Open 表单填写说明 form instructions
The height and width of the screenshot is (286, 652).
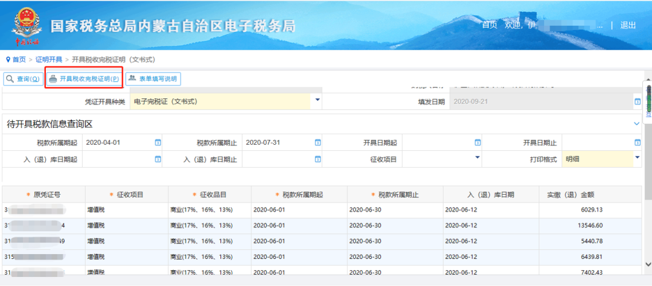tap(153, 78)
